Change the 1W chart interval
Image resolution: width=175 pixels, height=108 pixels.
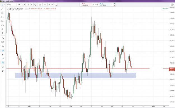pyautogui.click(x=19, y=4)
